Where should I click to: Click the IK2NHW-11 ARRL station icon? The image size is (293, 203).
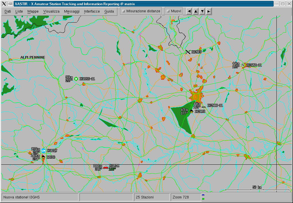tap(204, 107)
